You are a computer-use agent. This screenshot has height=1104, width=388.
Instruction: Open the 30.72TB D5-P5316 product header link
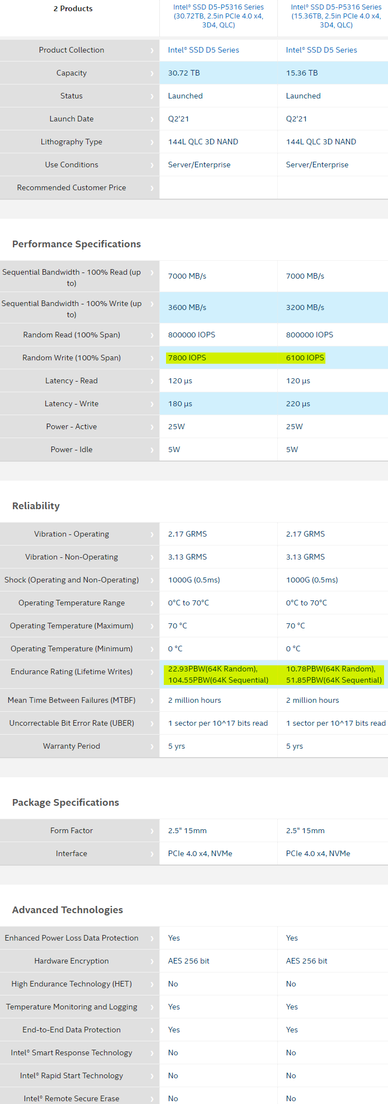point(218,16)
